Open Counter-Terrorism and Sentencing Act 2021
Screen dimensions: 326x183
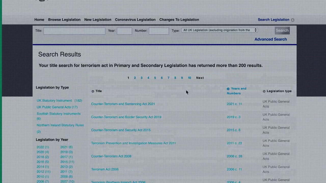coord(123,104)
